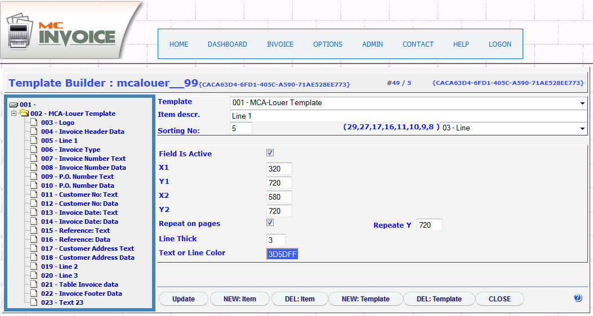Select tree item 021 - Table Invoice data

(79, 285)
